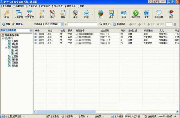Image resolution: width=180 pixels, height=118 pixels.
Task: Click birth date 1990-11-7 cell
Action: [x=105, y=40]
